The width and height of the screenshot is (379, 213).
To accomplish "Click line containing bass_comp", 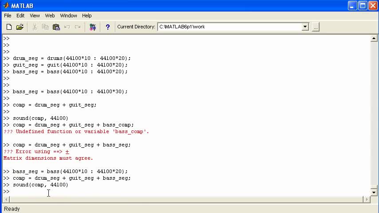I will coord(73,125).
